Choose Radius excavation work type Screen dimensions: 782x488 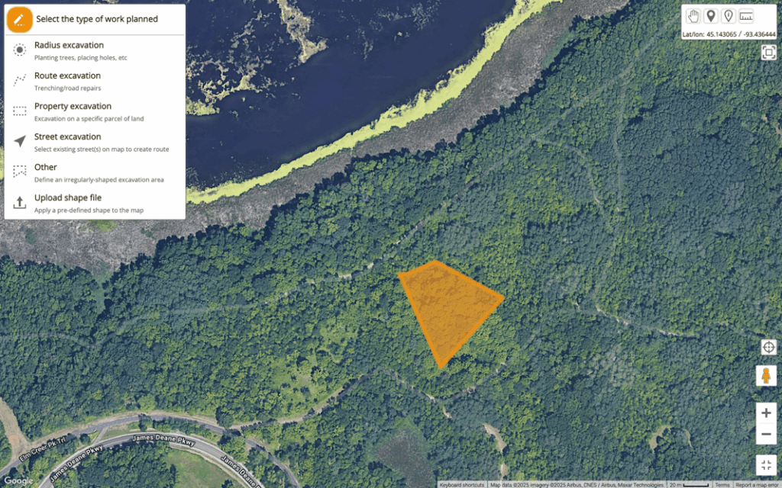[x=95, y=50]
